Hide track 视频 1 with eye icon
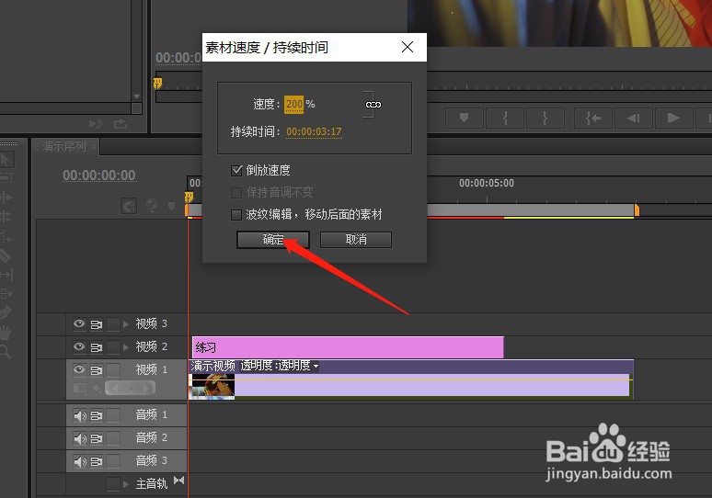712x498 pixels. [x=79, y=369]
